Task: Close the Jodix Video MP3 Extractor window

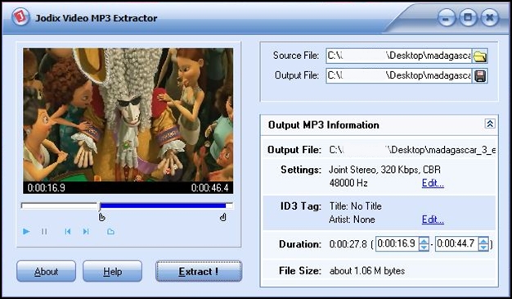Action: pyautogui.click(x=489, y=17)
